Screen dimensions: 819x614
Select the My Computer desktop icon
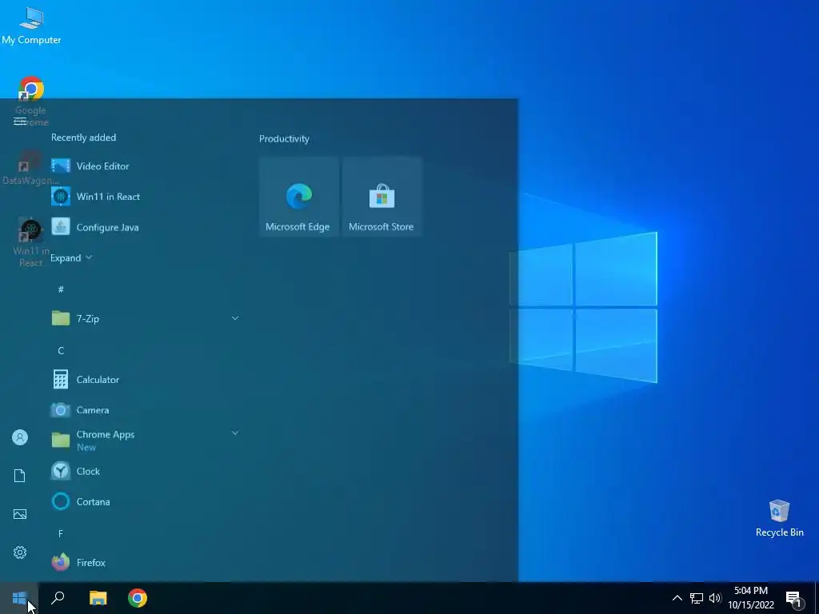pyautogui.click(x=31, y=26)
